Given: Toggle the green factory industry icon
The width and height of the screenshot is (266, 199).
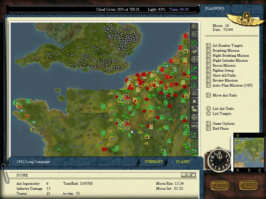Looking at the screenshot, I should tap(194, 76).
